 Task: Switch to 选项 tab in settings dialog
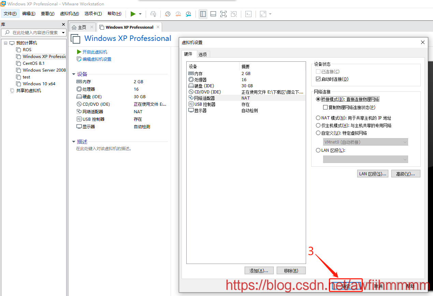point(203,54)
